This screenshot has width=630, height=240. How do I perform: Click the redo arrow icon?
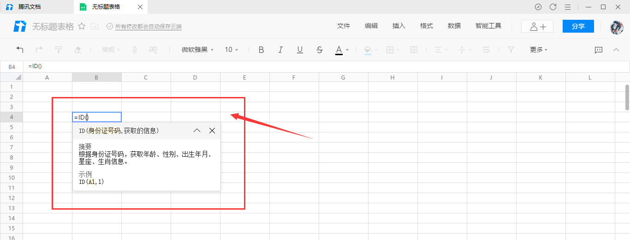(39, 50)
